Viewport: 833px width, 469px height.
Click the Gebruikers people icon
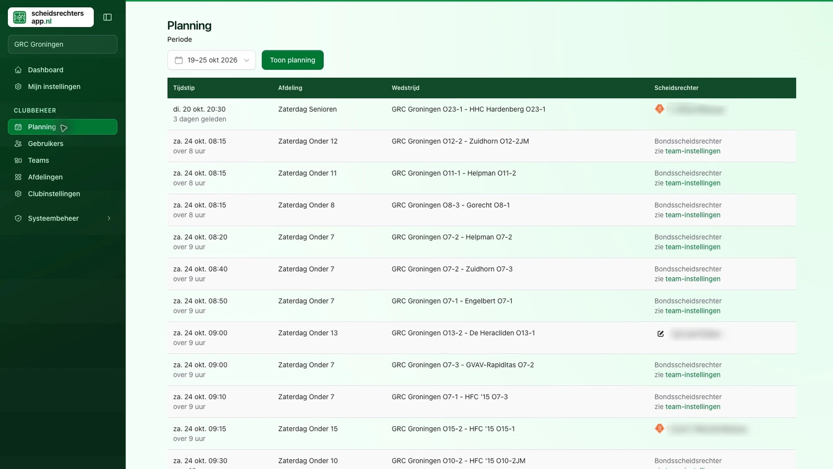18,144
